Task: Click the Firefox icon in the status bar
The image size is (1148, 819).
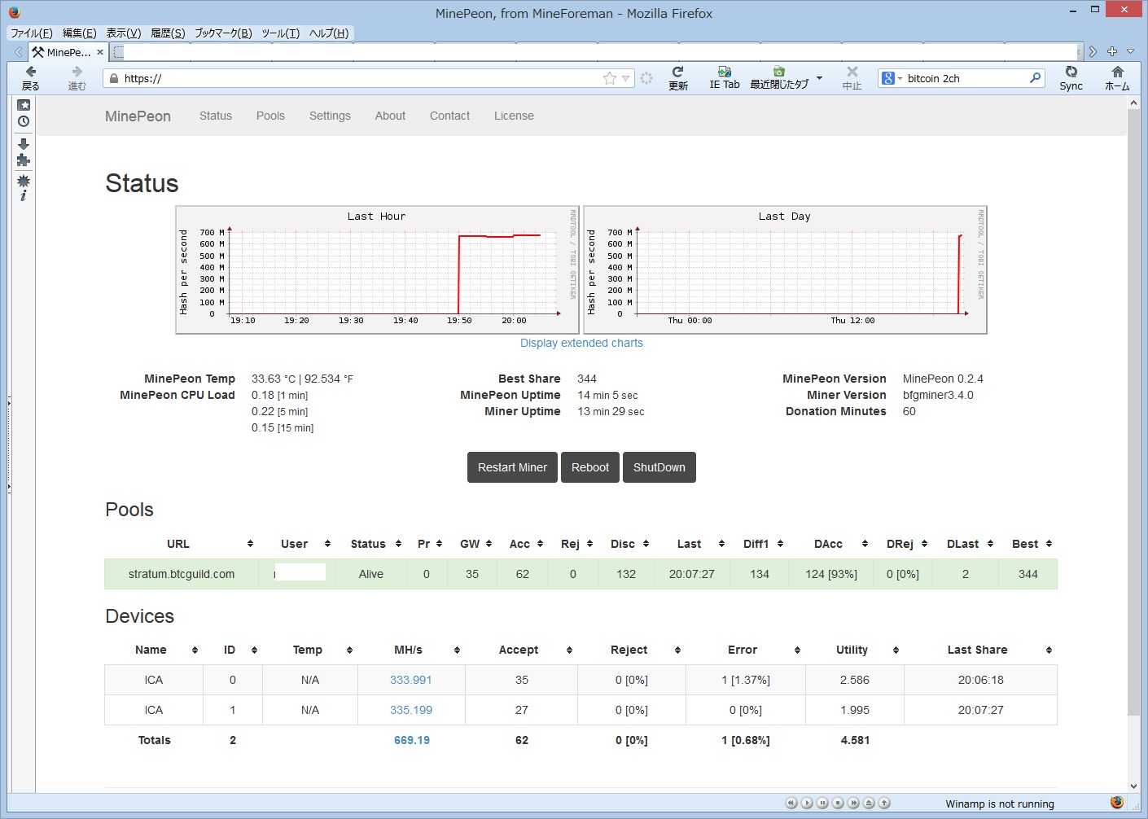Action: pyautogui.click(x=1117, y=803)
